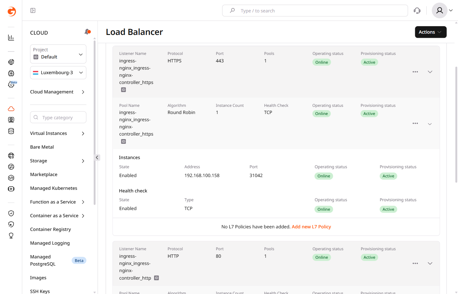Click the HTTPS listener Online status badge
The height and width of the screenshot is (294, 458).
click(x=322, y=62)
